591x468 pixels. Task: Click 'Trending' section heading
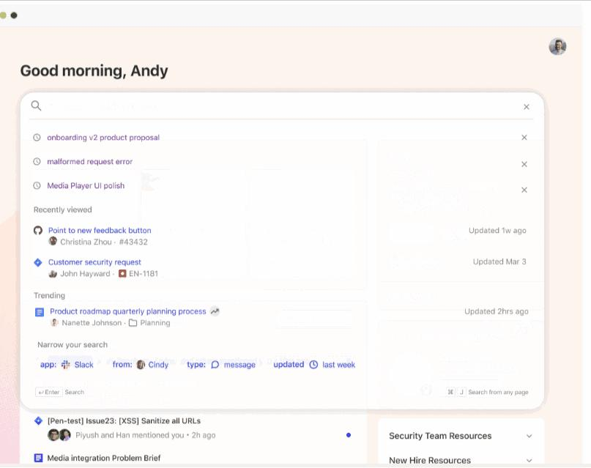[x=49, y=295]
